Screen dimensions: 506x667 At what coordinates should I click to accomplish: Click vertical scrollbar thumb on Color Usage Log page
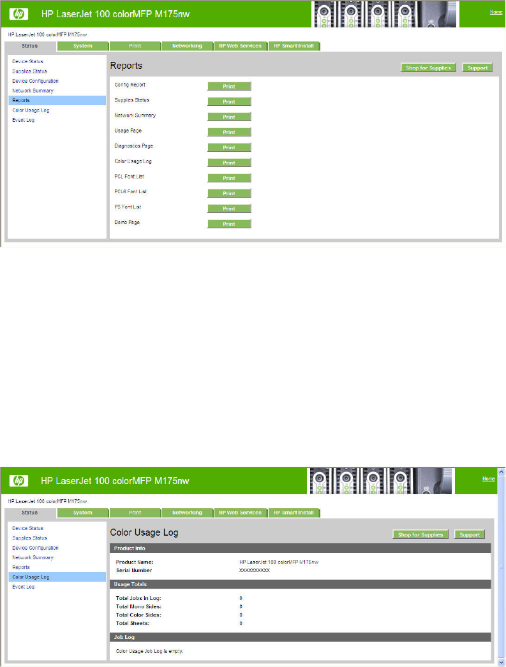coord(502,568)
